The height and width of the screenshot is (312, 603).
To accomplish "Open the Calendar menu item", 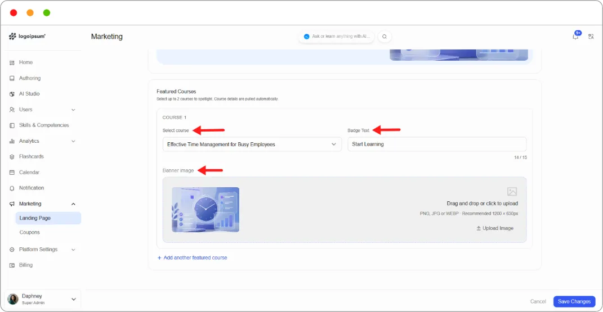I will tap(29, 173).
